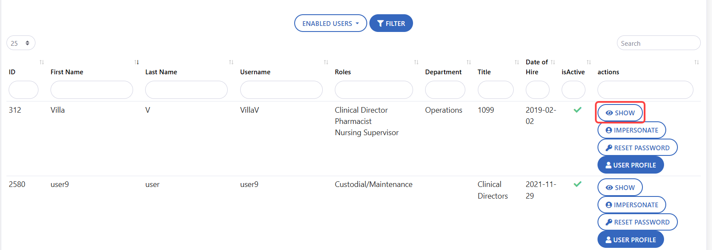Sort by Roles column arrows
The width and height of the screenshot is (712, 250).
(x=416, y=62)
